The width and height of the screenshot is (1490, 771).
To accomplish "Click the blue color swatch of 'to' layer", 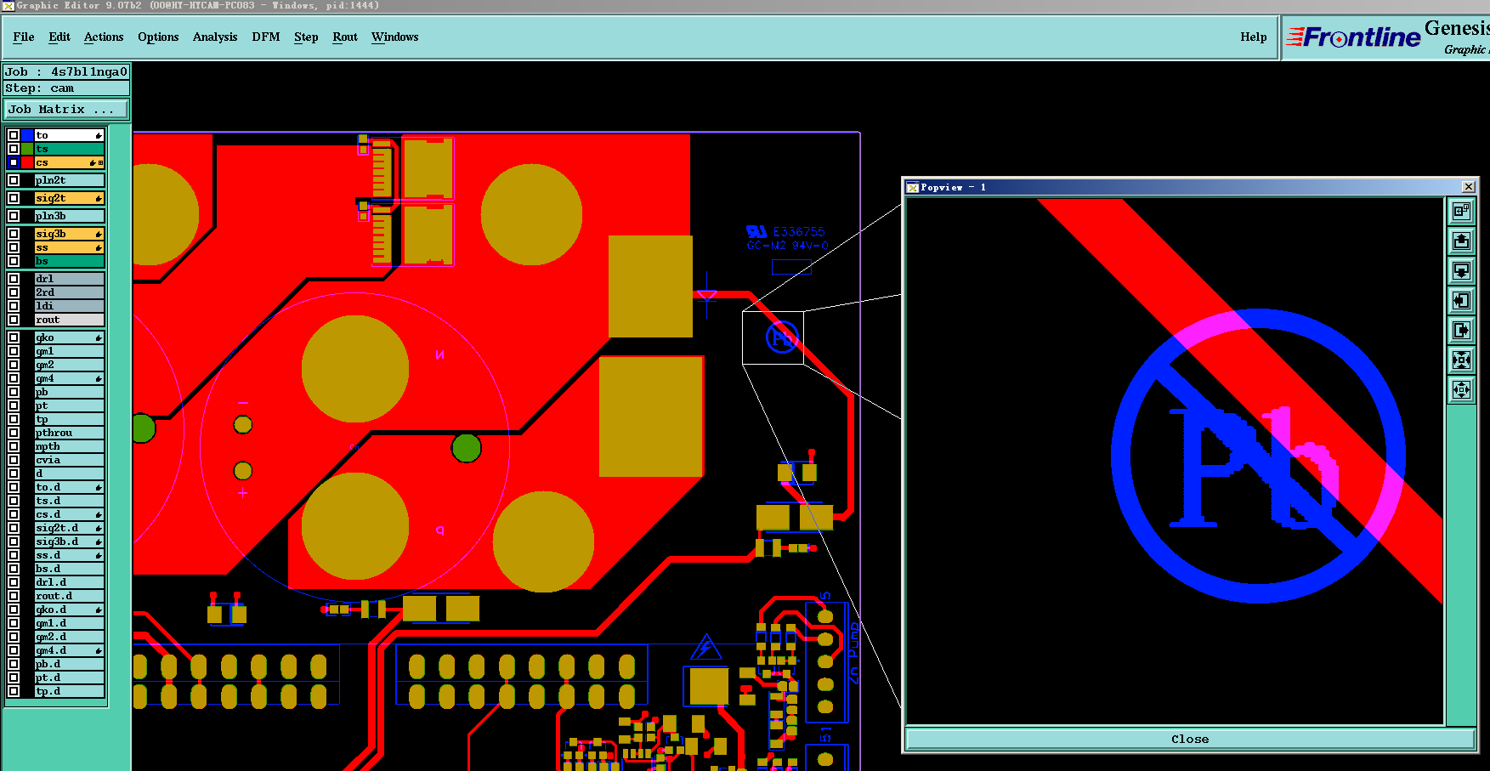I will tap(28, 135).
